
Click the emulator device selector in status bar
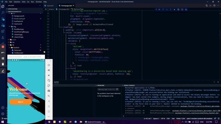(x=199, y=118)
